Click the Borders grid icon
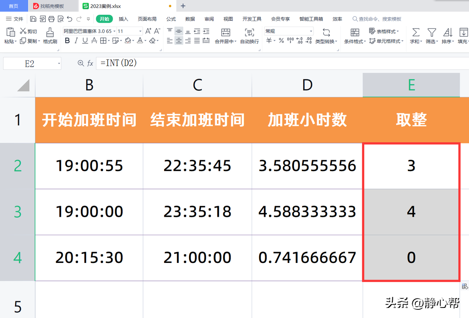This screenshot has height=318, width=469. [x=104, y=41]
